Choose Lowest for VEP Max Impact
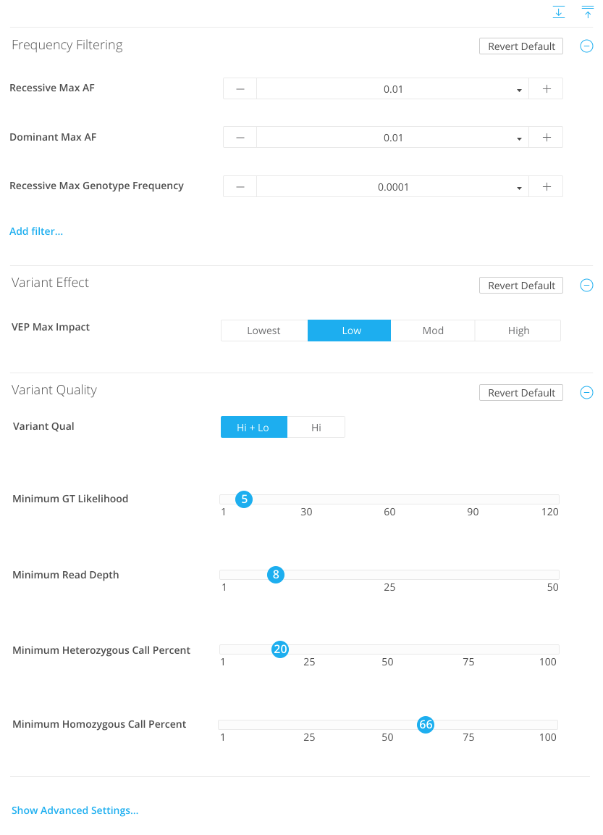 (x=263, y=331)
